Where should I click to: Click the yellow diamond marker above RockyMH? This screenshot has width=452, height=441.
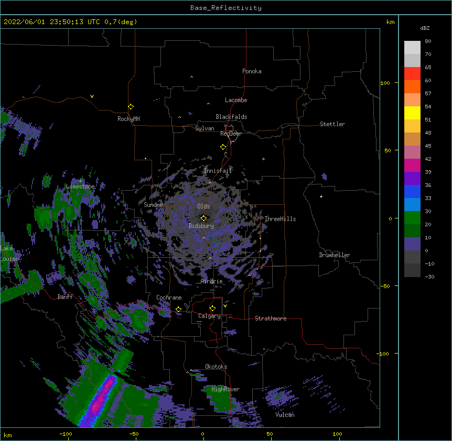pos(131,107)
